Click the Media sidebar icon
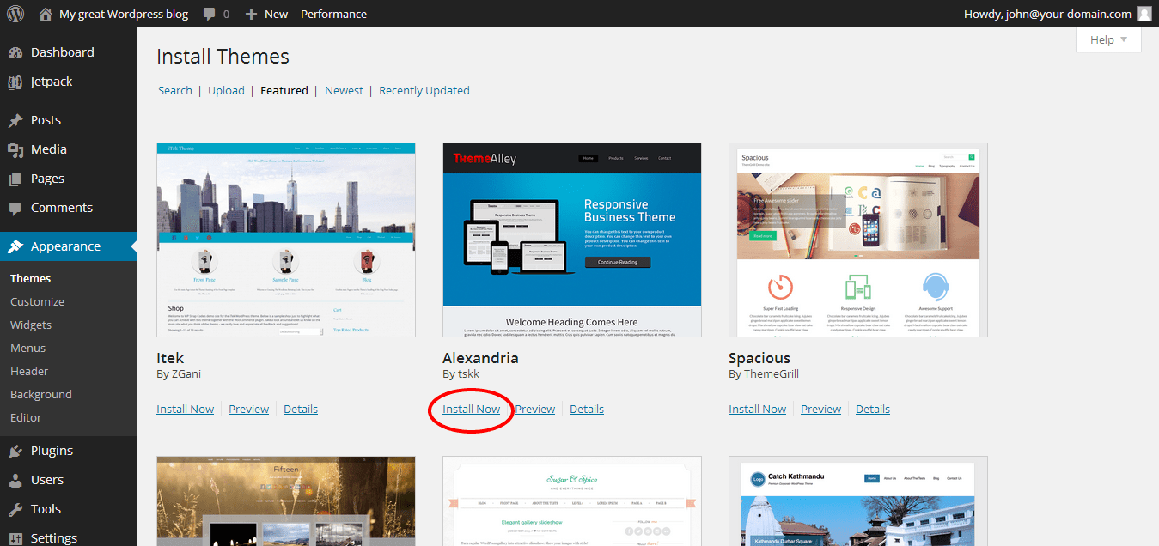The width and height of the screenshot is (1159, 546). (x=15, y=149)
